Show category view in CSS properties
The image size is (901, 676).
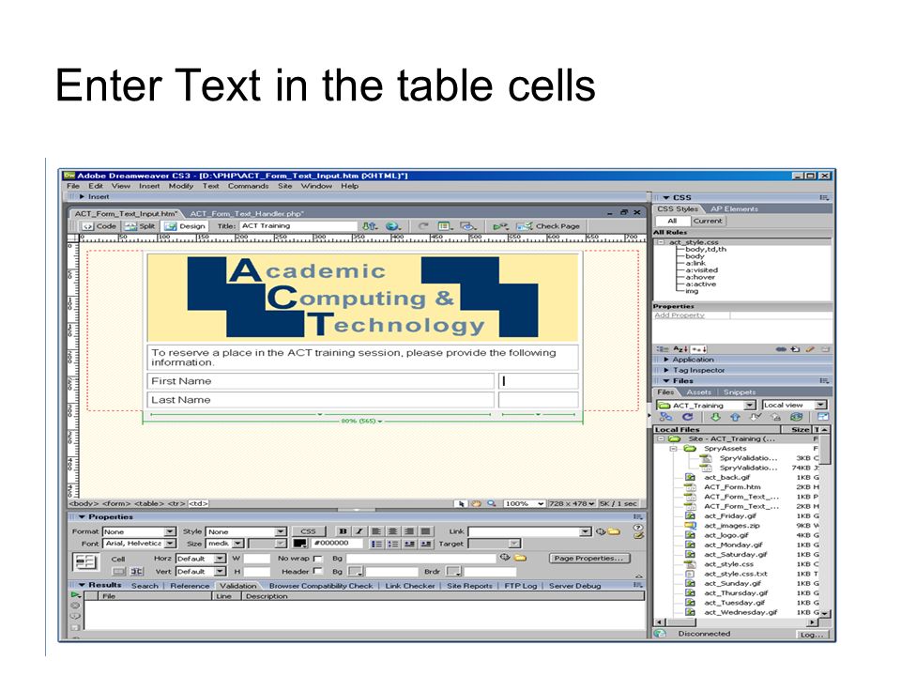663,349
